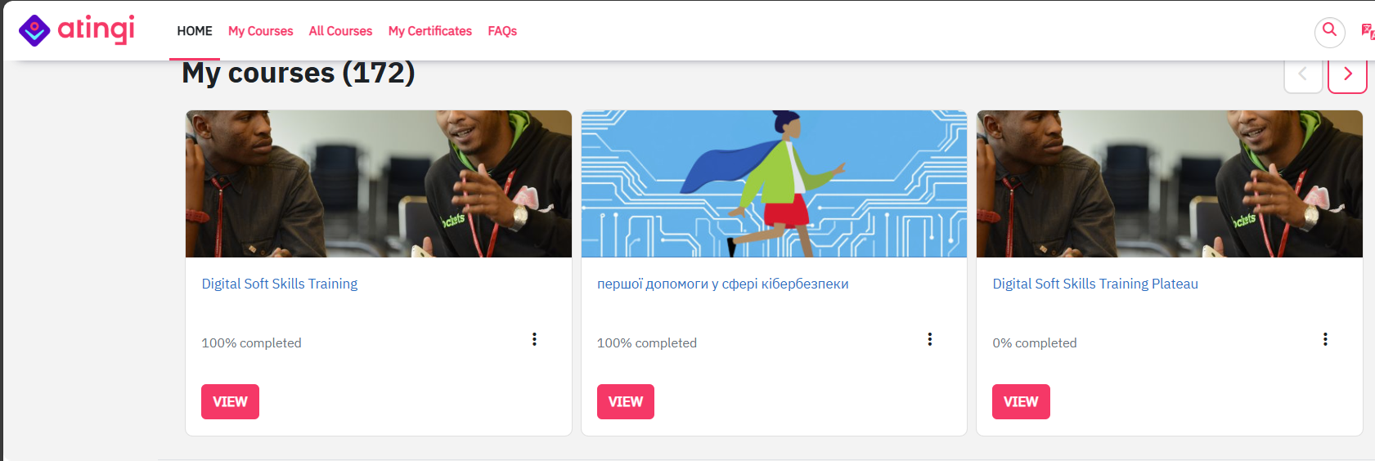1375x461 pixels.
Task: Go to All Courses page
Action: pos(340,31)
